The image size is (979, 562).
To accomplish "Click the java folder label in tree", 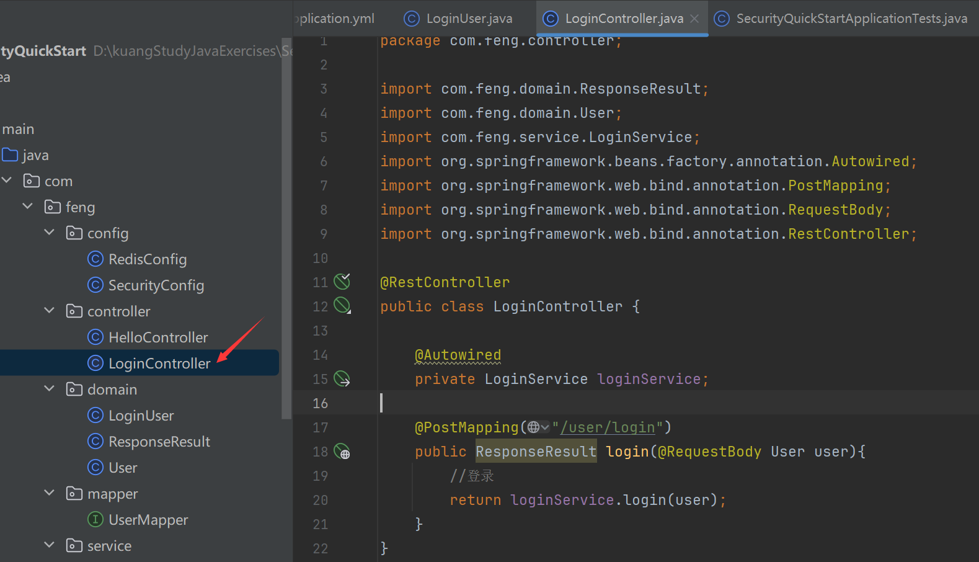I will (x=35, y=154).
